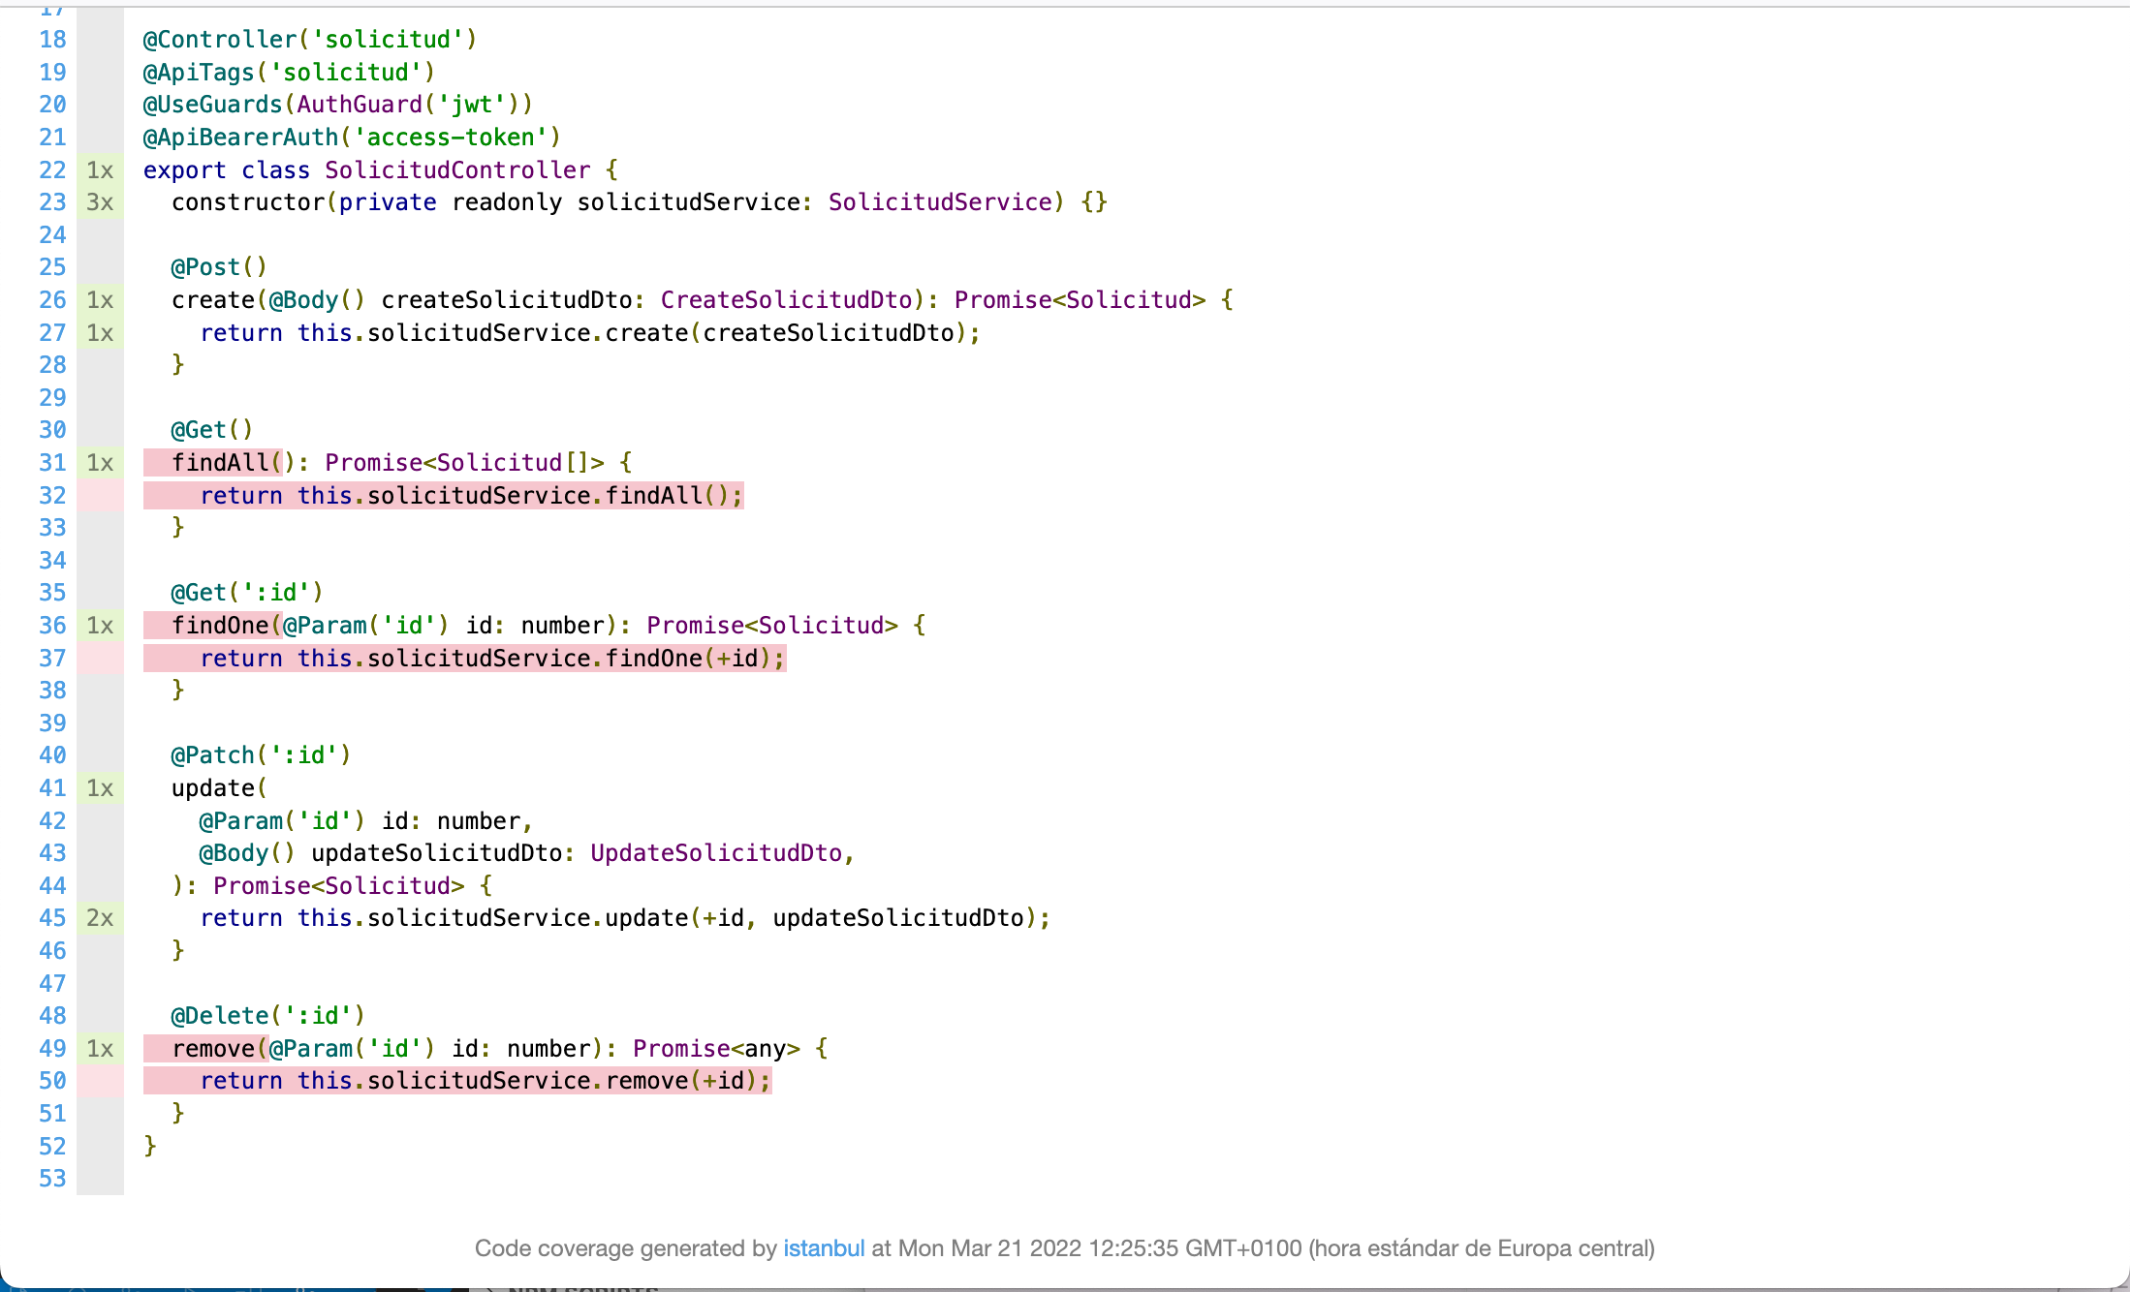Select line number 18

(x=52, y=40)
